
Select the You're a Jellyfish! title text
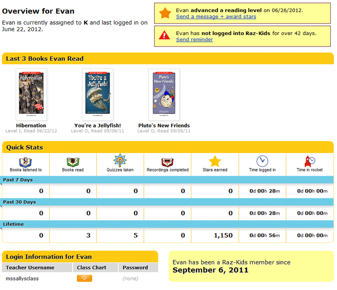click(x=98, y=125)
